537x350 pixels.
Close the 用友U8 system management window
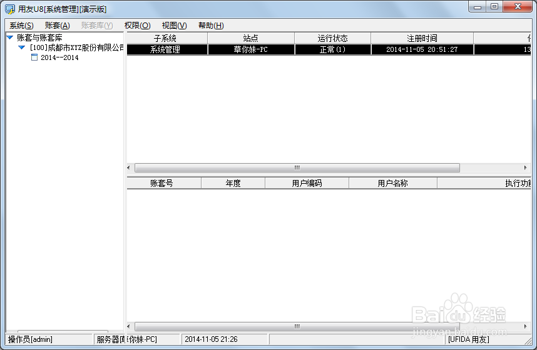click(518, 7)
